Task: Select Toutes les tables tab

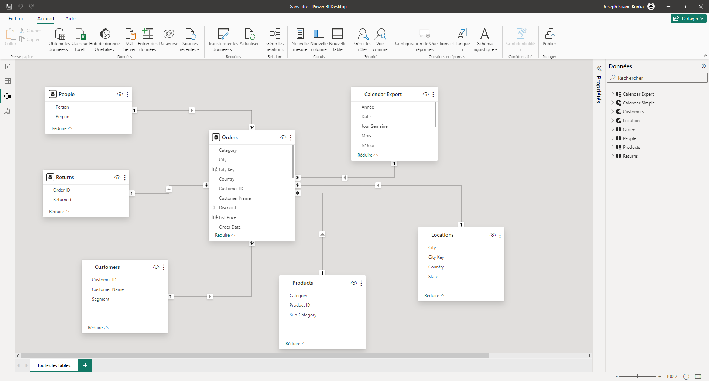Action: point(54,365)
